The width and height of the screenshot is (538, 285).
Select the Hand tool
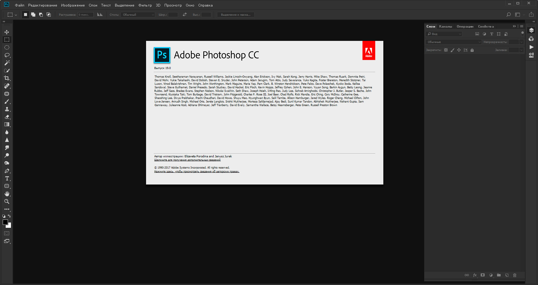pos(7,194)
